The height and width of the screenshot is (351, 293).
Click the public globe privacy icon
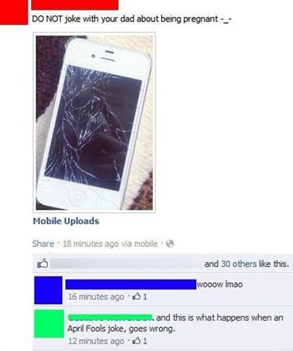(x=170, y=243)
